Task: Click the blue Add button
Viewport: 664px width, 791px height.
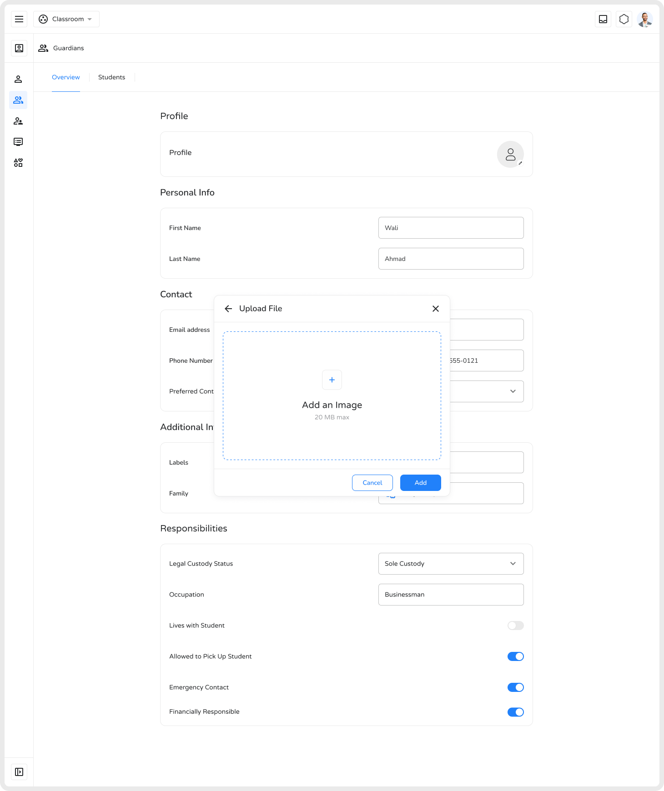Action: tap(420, 483)
